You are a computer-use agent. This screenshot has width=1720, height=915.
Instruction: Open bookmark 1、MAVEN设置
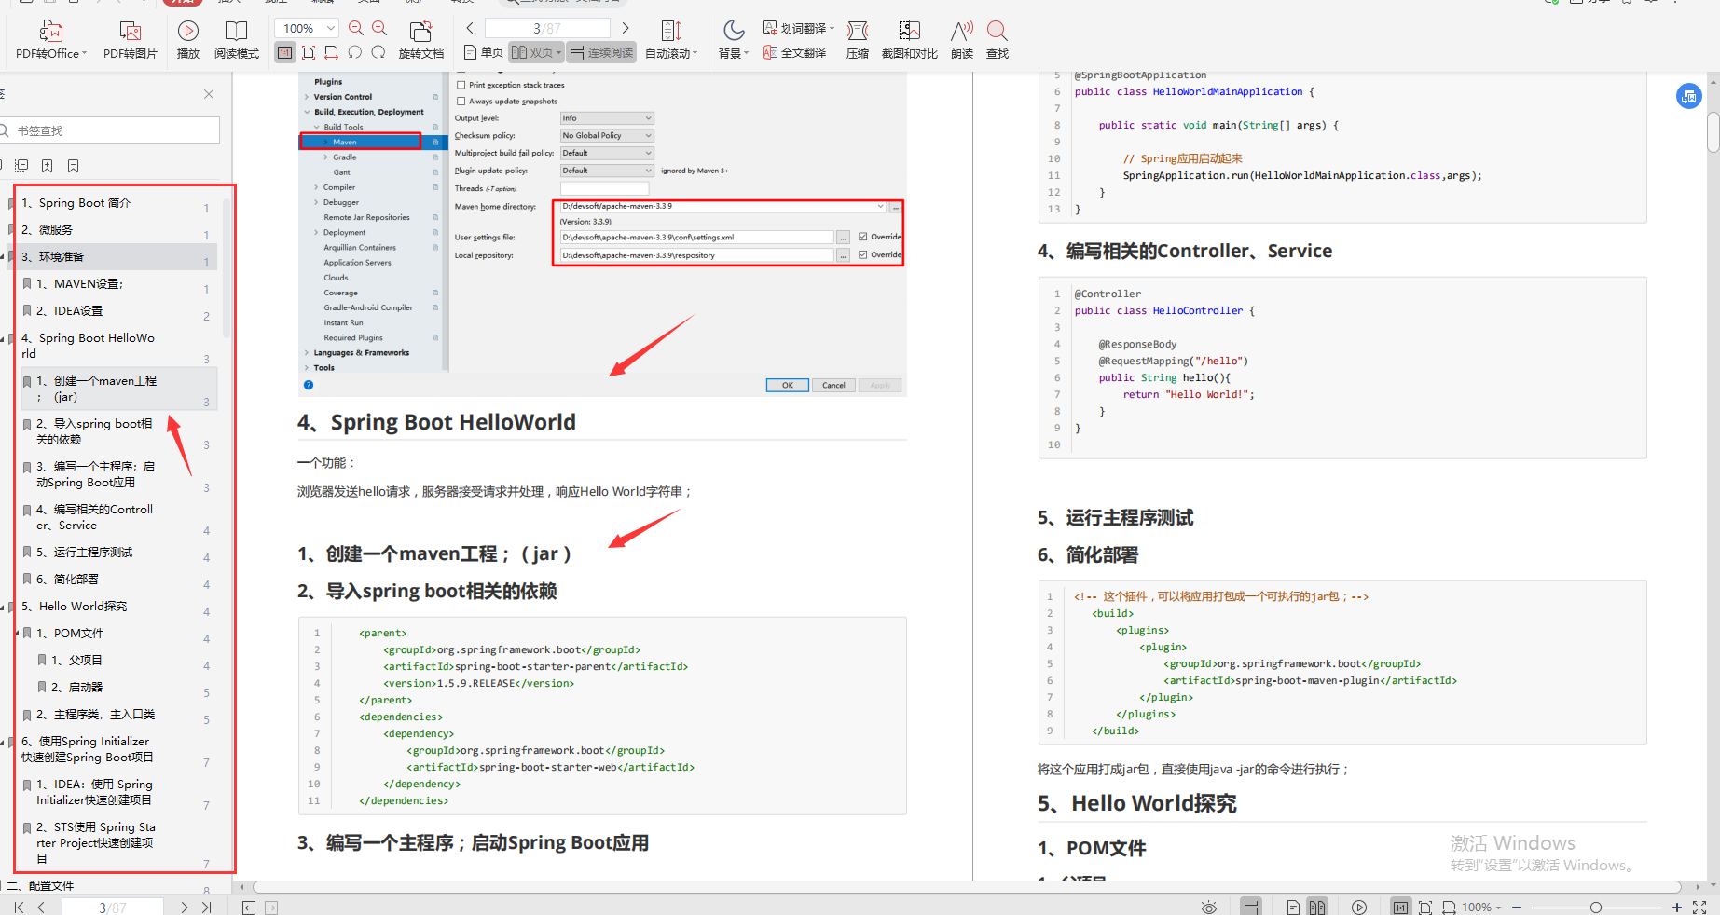79,284
